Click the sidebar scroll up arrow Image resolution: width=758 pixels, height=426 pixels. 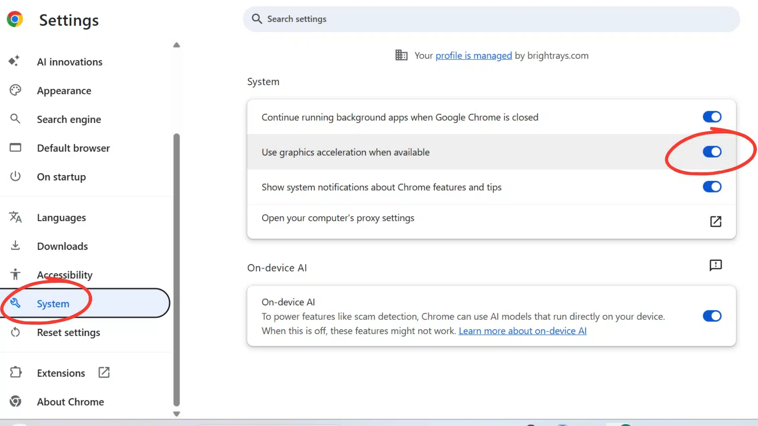[x=176, y=45]
